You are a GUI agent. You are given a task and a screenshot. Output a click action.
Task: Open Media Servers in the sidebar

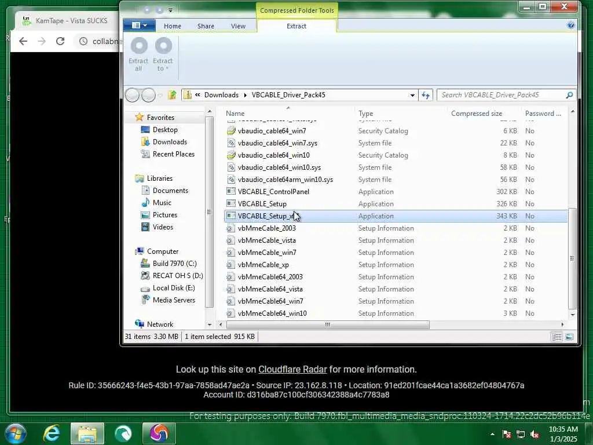coord(174,300)
